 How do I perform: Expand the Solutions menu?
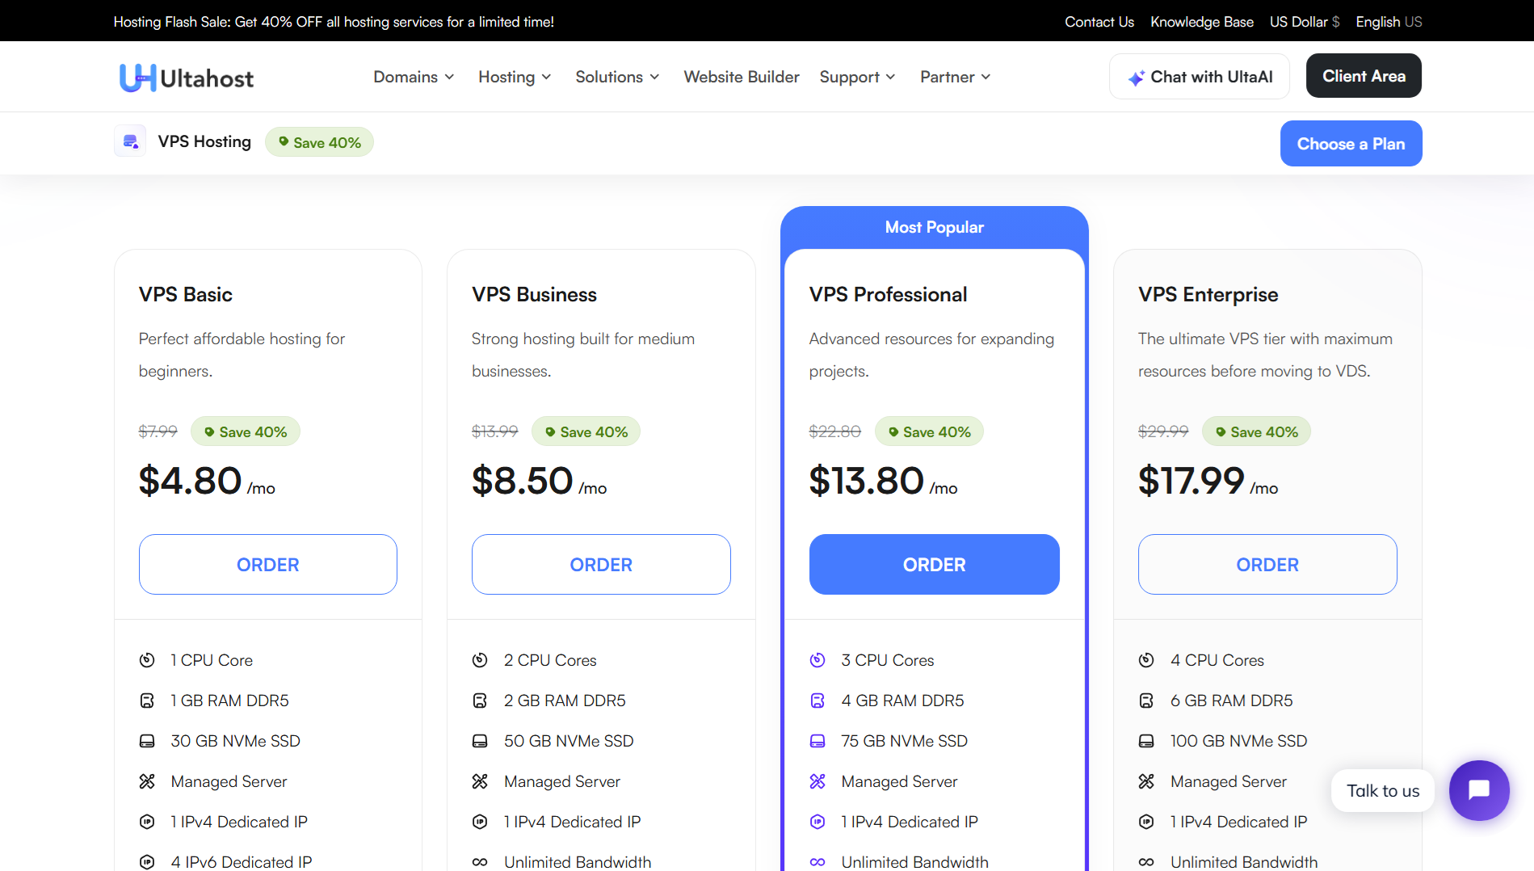click(x=617, y=77)
